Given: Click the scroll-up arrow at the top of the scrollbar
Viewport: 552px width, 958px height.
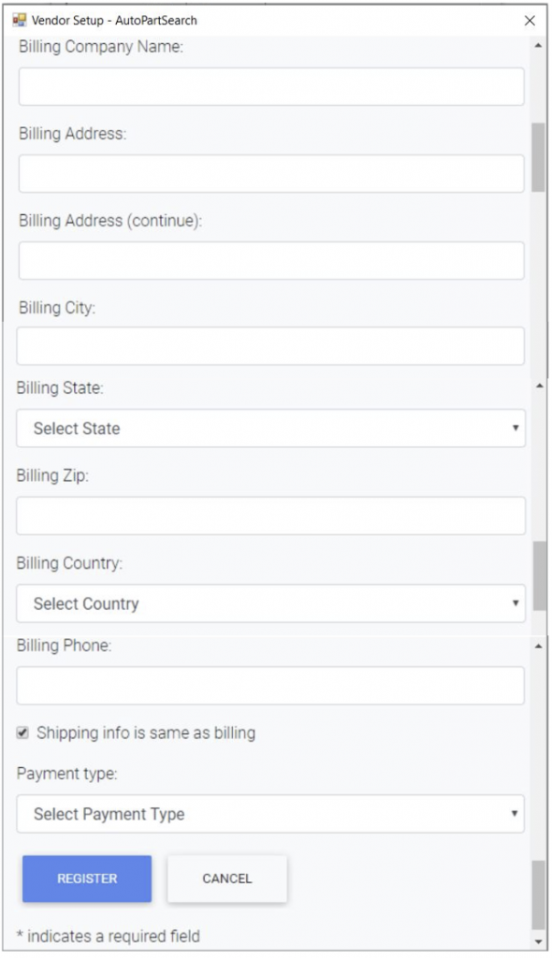Looking at the screenshot, I should coord(539,46).
